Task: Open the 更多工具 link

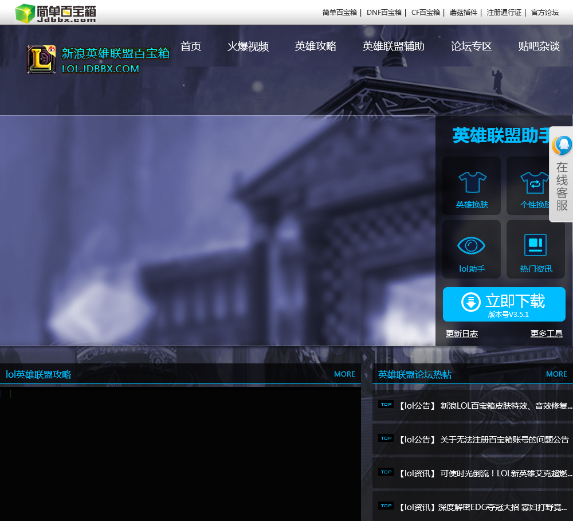Action: (x=546, y=334)
